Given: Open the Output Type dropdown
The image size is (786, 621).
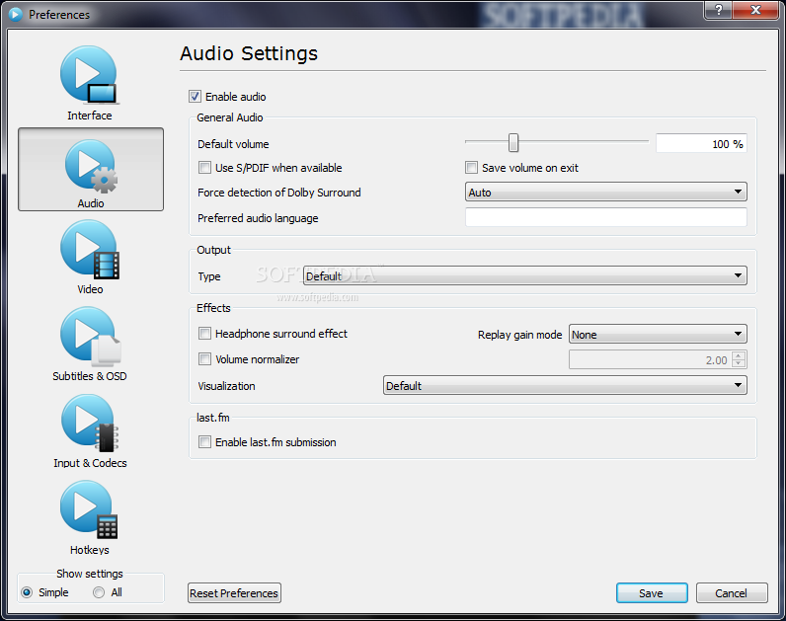Looking at the screenshot, I should 525,275.
